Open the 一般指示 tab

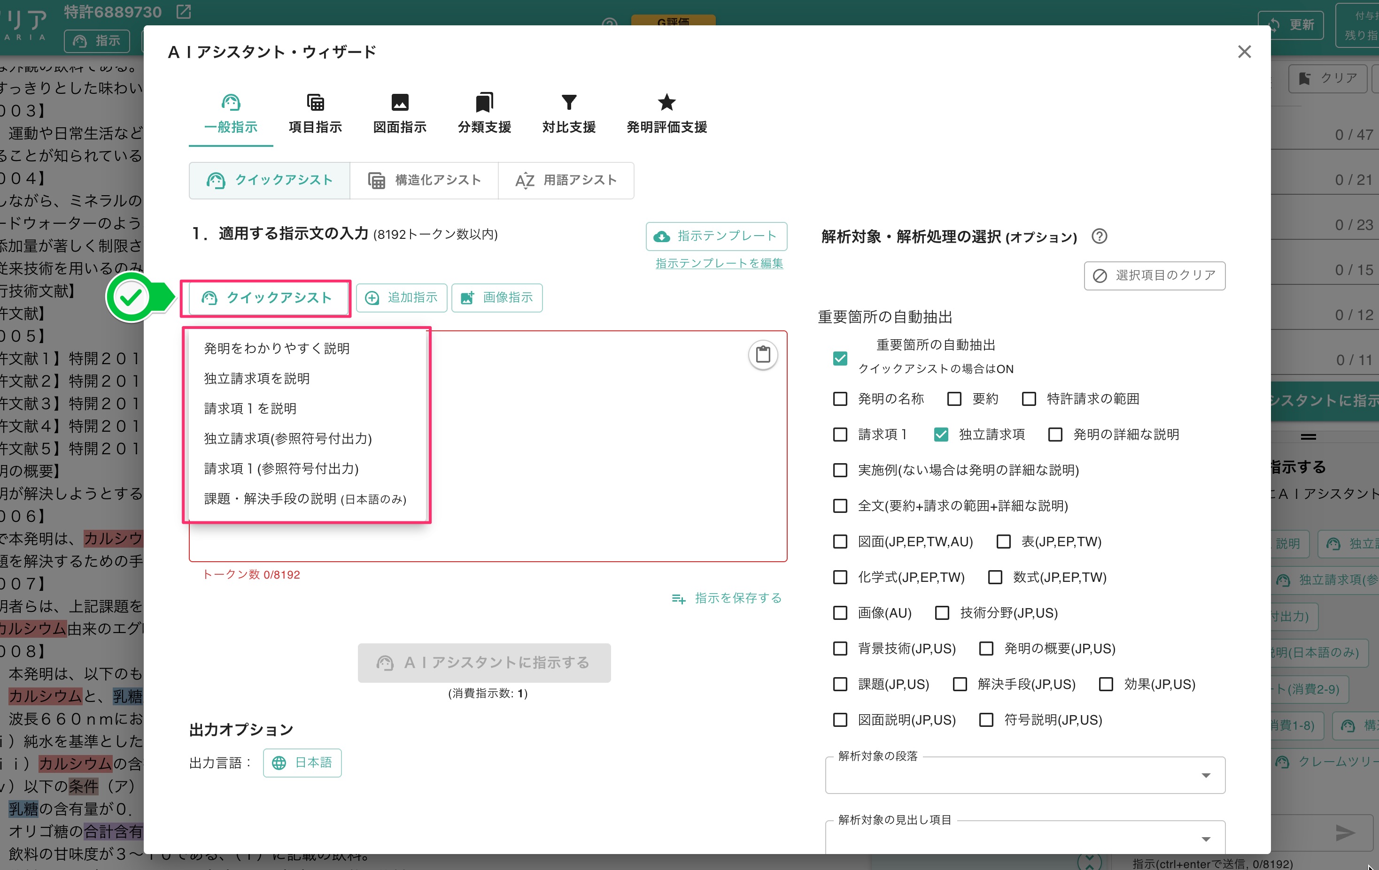pos(231,114)
